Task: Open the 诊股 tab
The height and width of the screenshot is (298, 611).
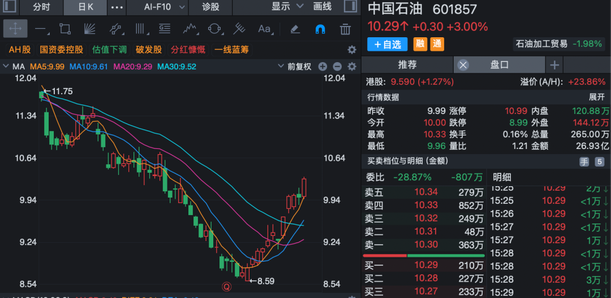Action: 211,7
